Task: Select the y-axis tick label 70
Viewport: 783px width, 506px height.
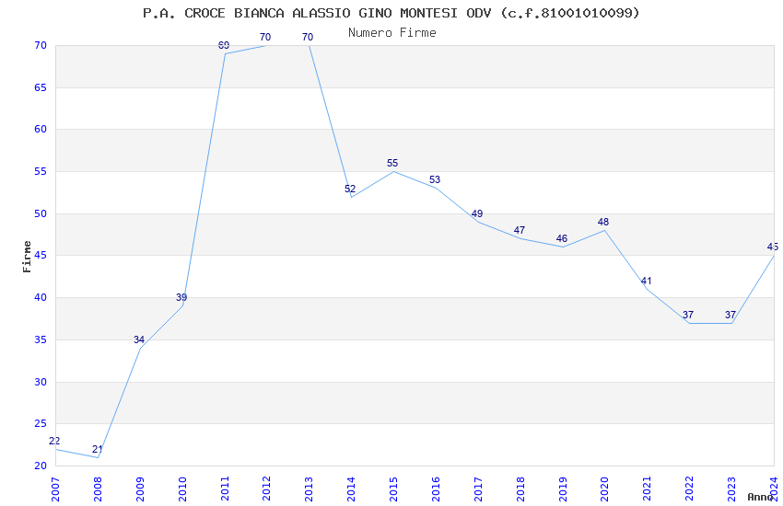Action: coord(41,45)
